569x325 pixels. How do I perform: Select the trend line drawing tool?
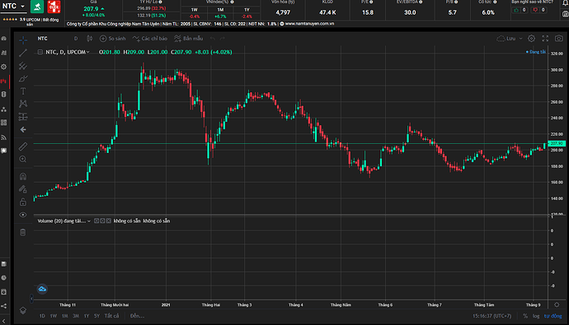pos(23,53)
